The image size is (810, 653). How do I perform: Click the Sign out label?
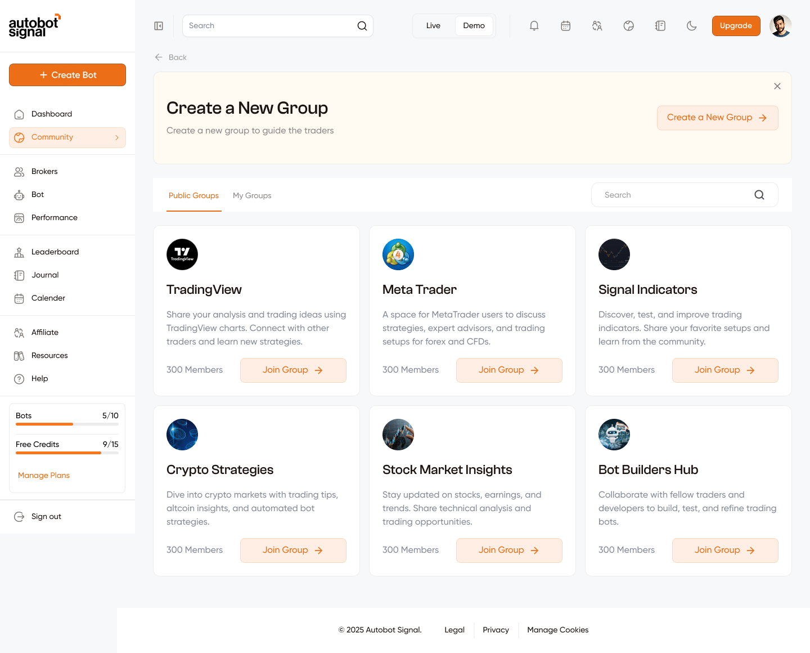click(x=46, y=517)
